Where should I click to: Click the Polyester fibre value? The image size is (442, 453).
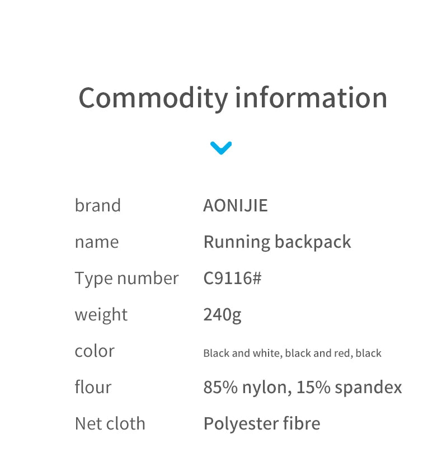tap(262, 423)
